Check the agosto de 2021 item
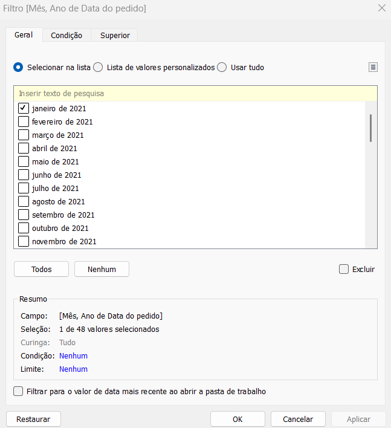 pos(24,201)
